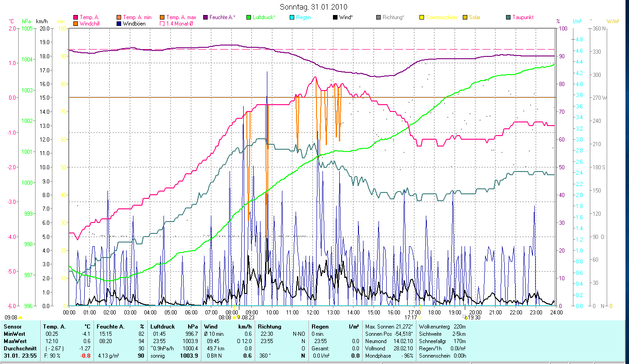Image resolution: width=629 pixels, height=364 pixels.
Task: Click the orange Windchill legend square
Action: [x=76, y=24]
